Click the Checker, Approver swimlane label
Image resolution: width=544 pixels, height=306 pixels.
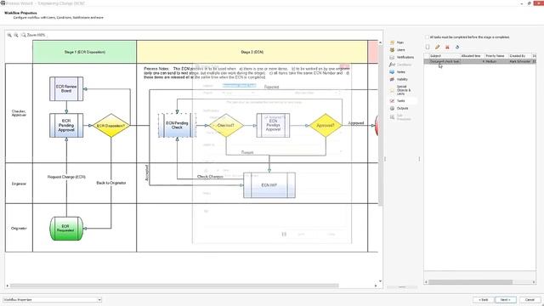click(19, 113)
